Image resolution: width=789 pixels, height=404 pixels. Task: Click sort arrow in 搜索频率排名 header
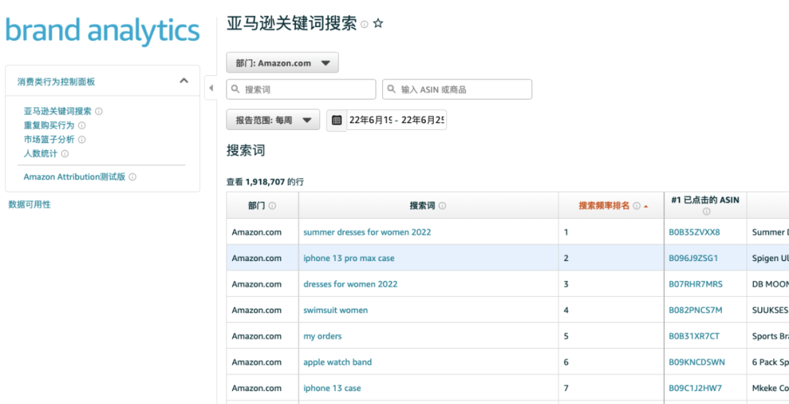tap(646, 206)
